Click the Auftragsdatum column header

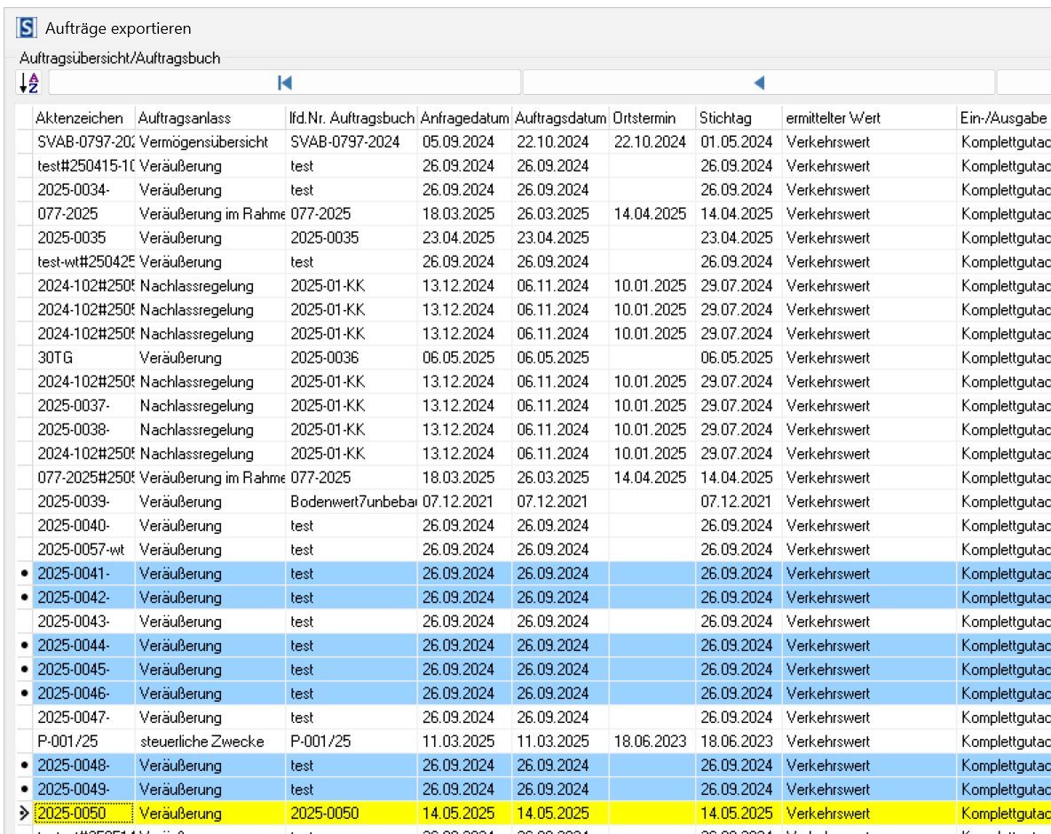click(560, 118)
